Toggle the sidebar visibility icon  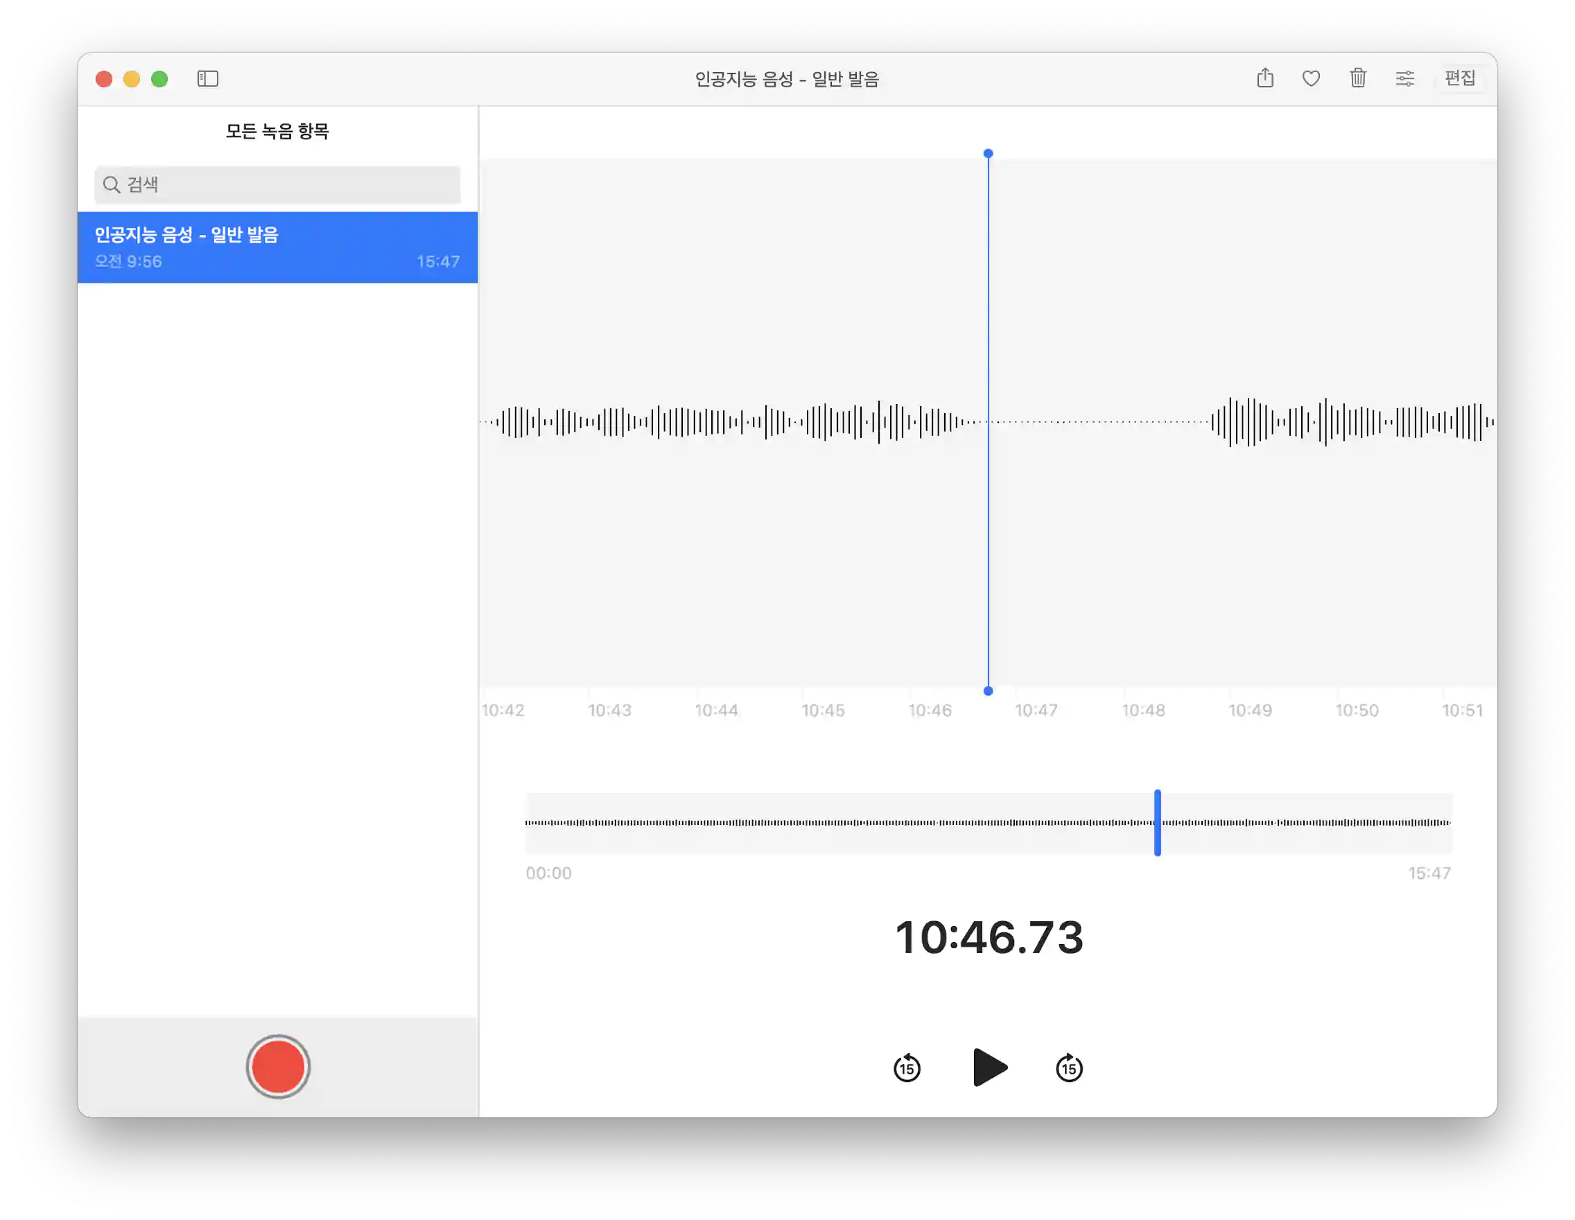[208, 78]
